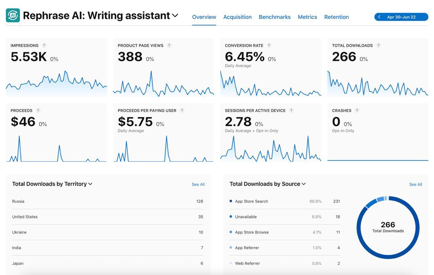The width and height of the screenshot is (434, 275).
Task: Click the Conversion Rate help question mark
Action: click(x=269, y=45)
